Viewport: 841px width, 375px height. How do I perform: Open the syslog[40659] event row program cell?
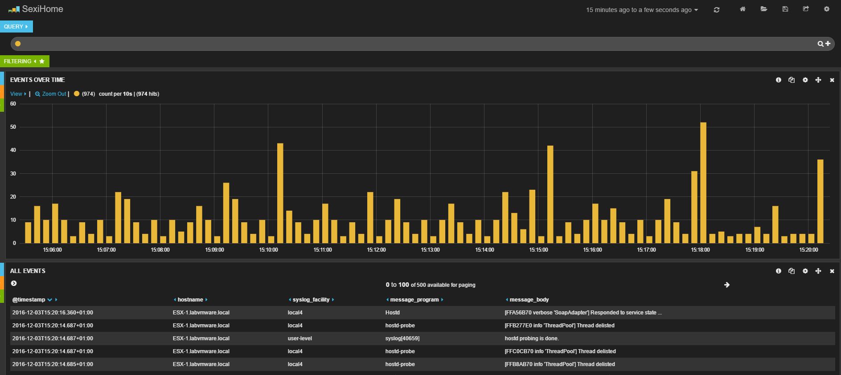coord(402,338)
